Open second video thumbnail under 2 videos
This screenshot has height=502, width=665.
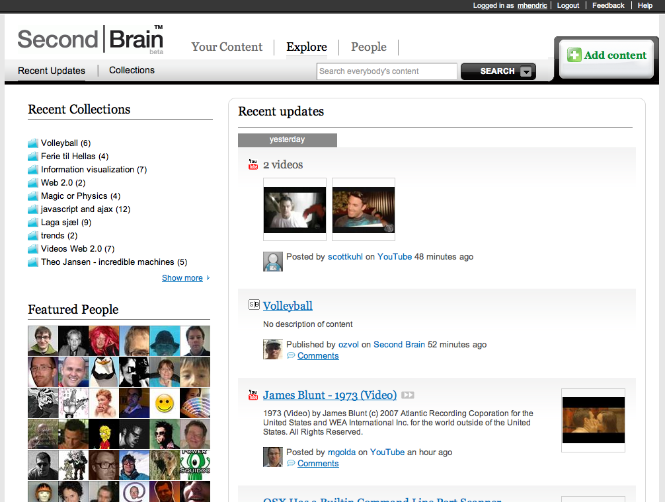coord(364,209)
